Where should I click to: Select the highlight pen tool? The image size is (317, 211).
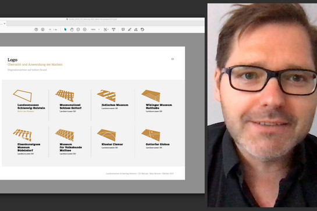coord(129,30)
